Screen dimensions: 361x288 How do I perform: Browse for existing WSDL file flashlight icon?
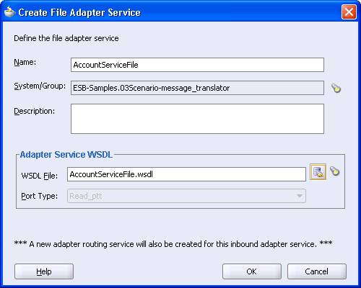tap(335, 171)
